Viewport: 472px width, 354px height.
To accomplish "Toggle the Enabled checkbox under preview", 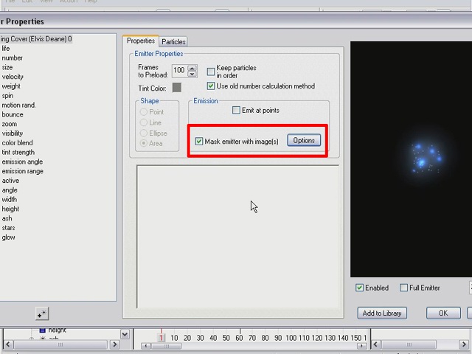I will (359, 288).
